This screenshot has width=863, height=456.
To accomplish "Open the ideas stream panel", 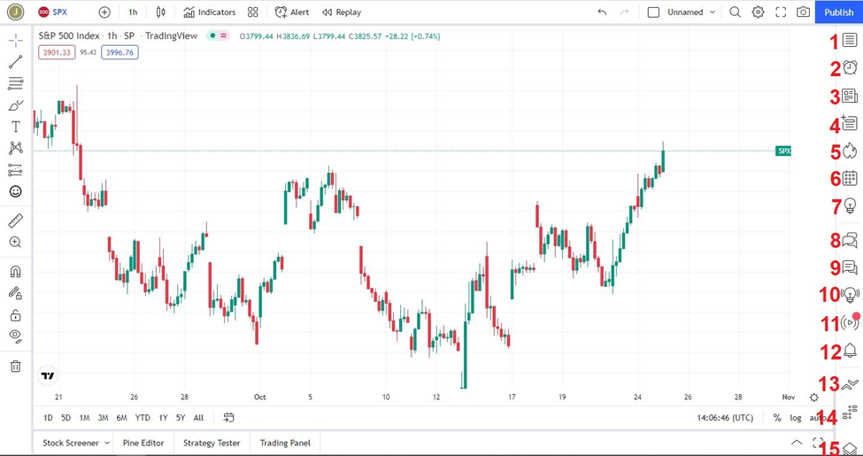I will point(850,295).
